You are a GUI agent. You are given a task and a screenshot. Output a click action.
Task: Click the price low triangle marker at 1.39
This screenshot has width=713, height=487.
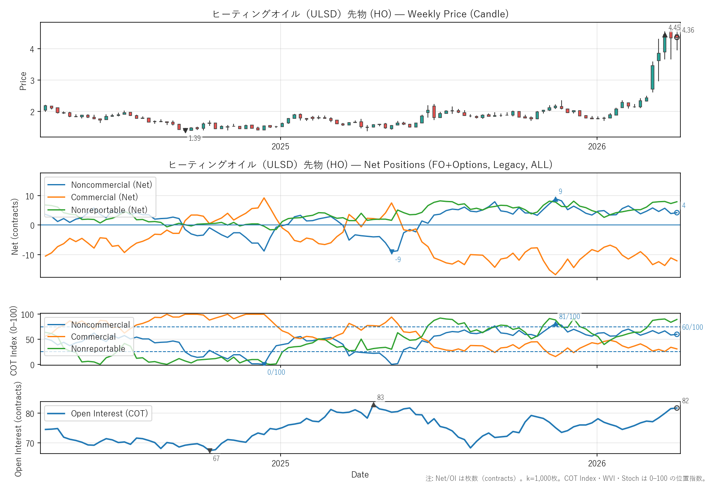(x=185, y=130)
